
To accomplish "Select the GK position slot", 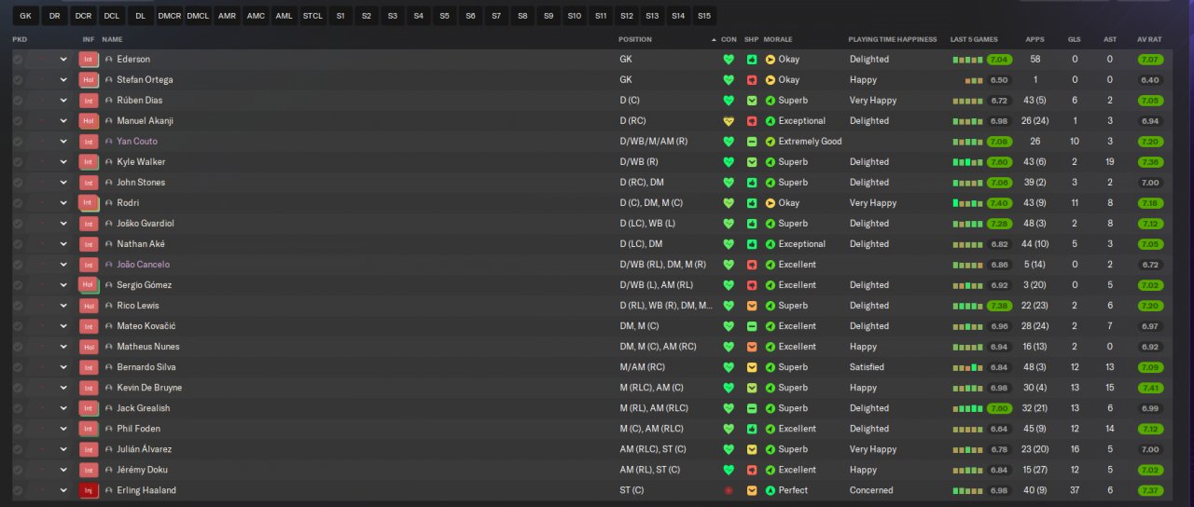I will 25,16.
